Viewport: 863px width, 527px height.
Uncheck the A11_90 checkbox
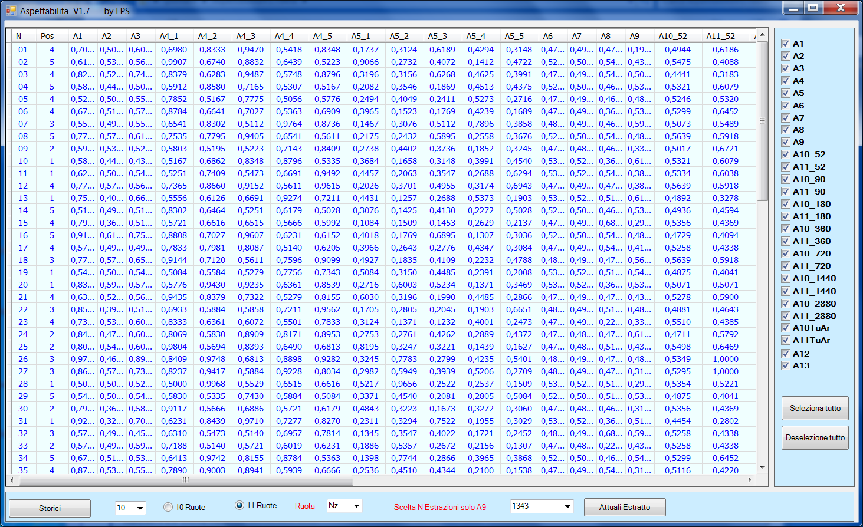click(x=785, y=192)
